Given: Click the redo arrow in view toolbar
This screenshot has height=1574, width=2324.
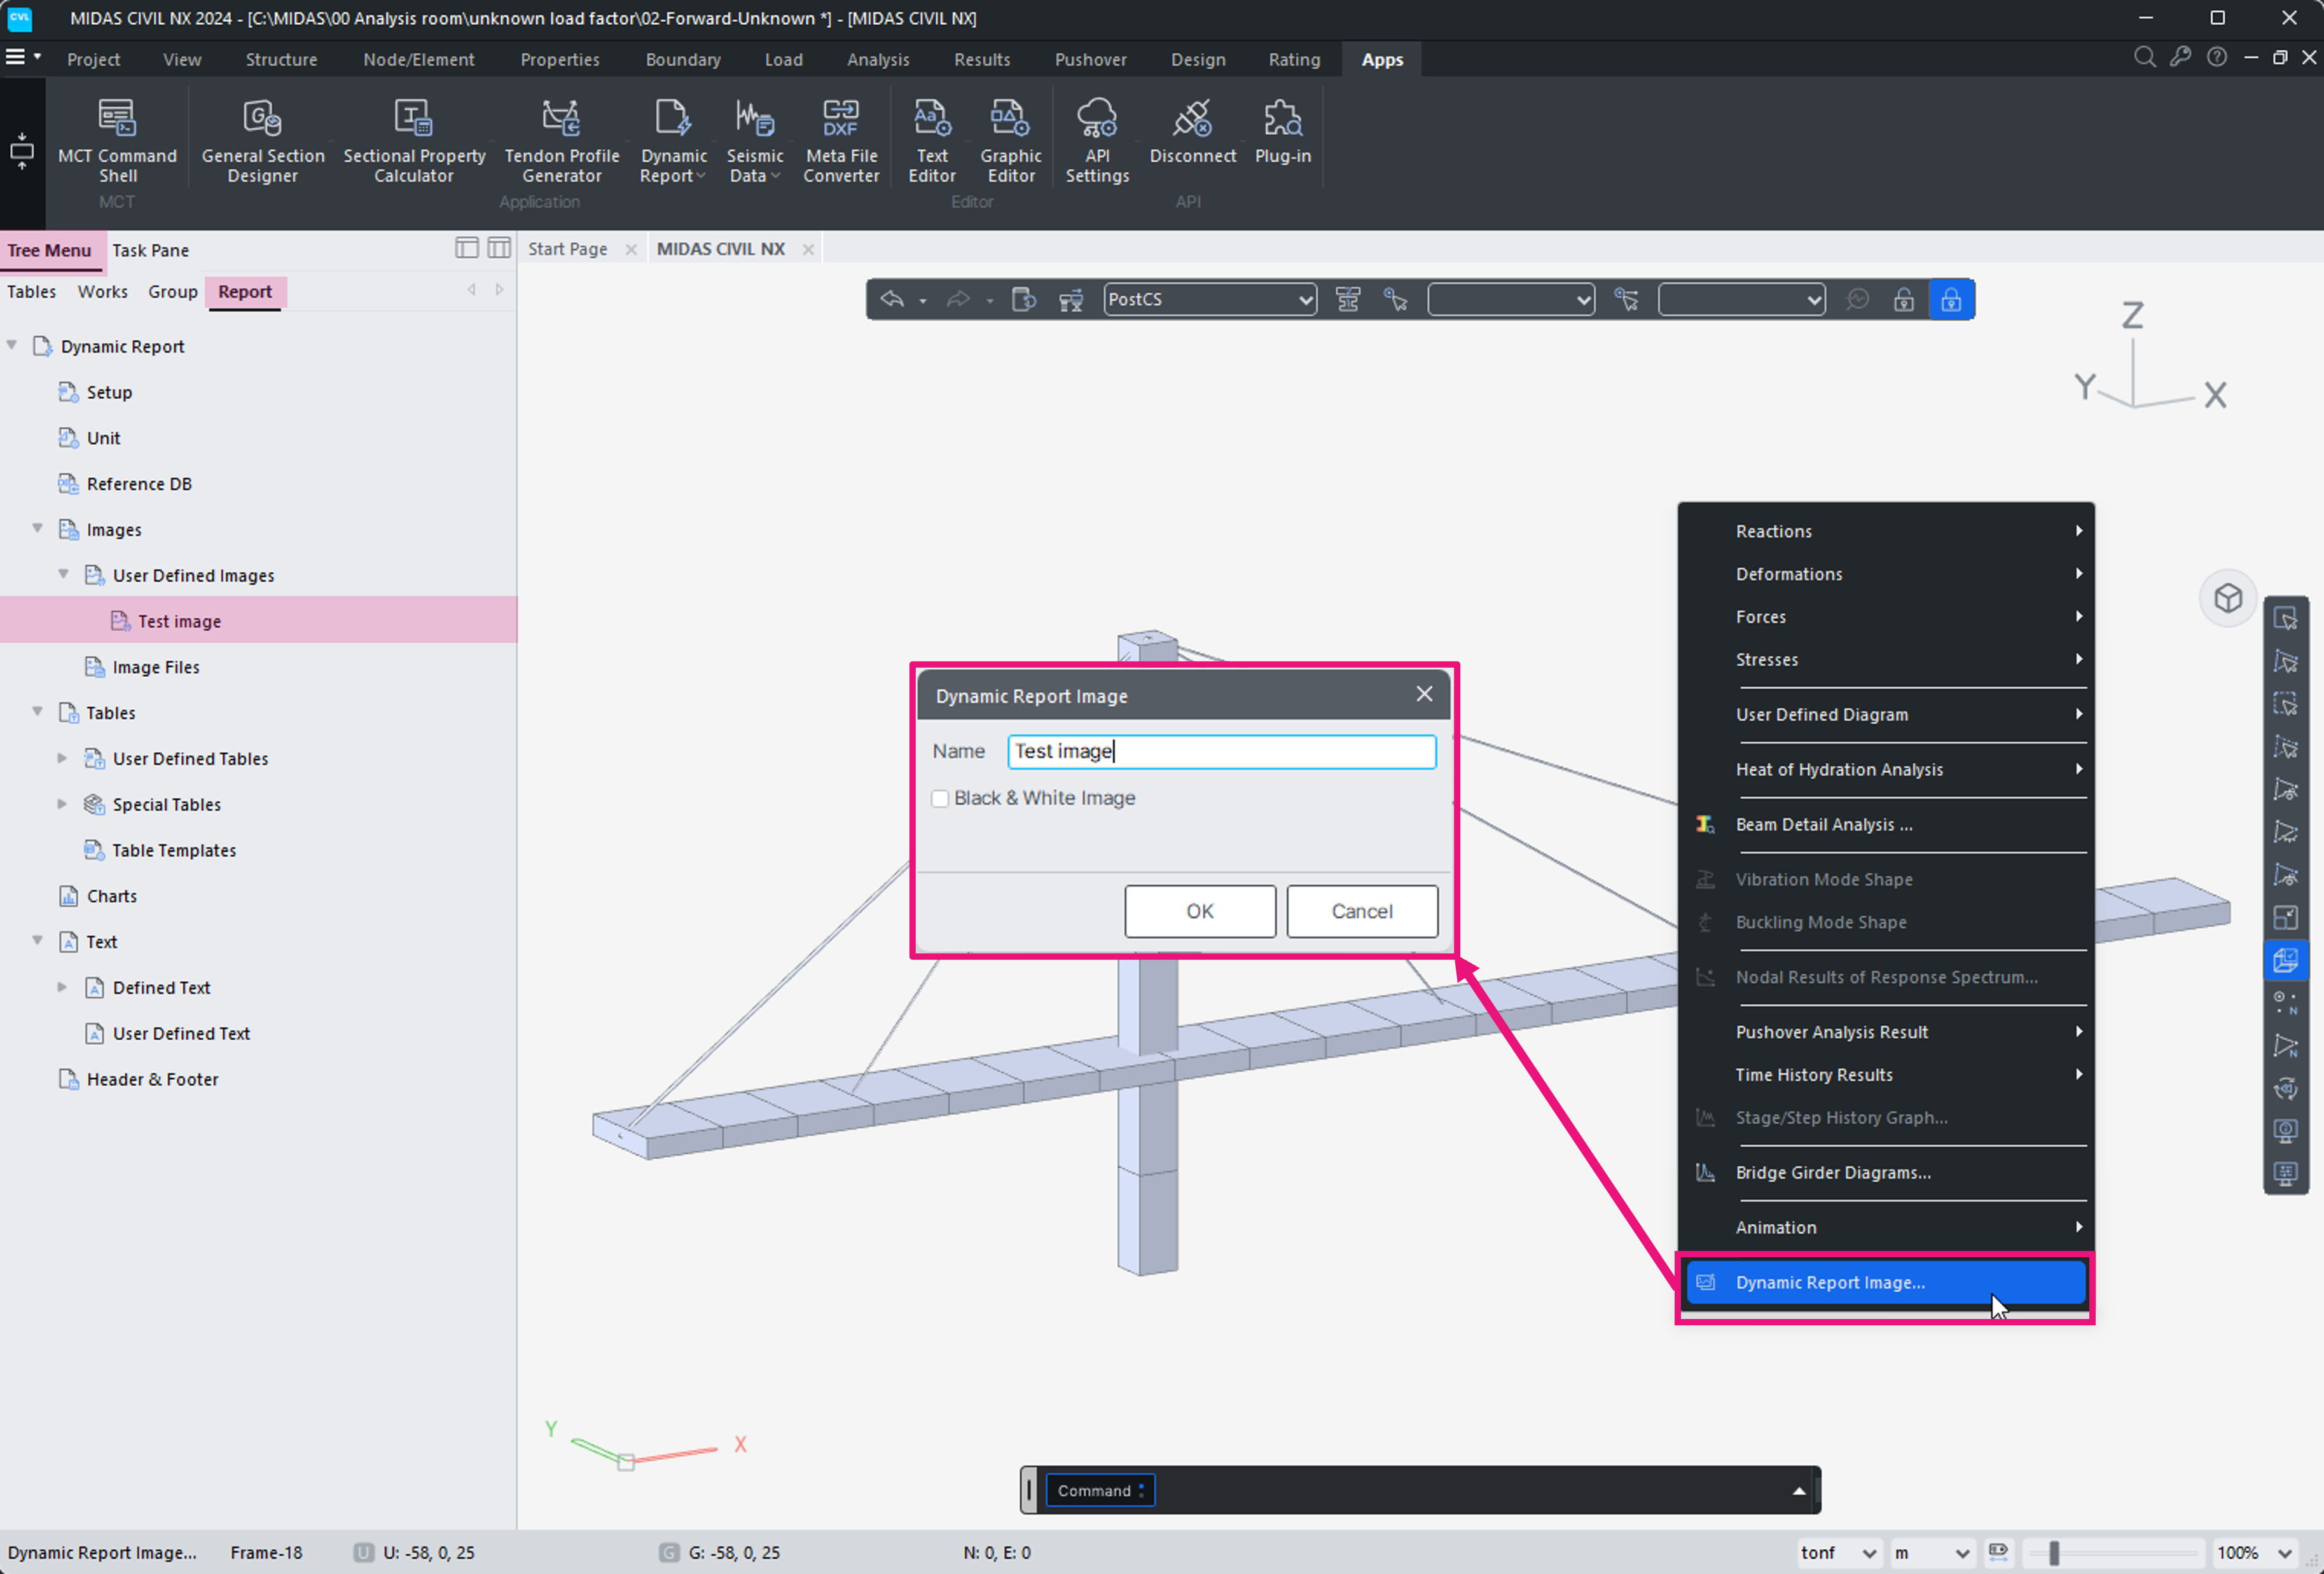Looking at the screenshot, I should tap(958, 299).
